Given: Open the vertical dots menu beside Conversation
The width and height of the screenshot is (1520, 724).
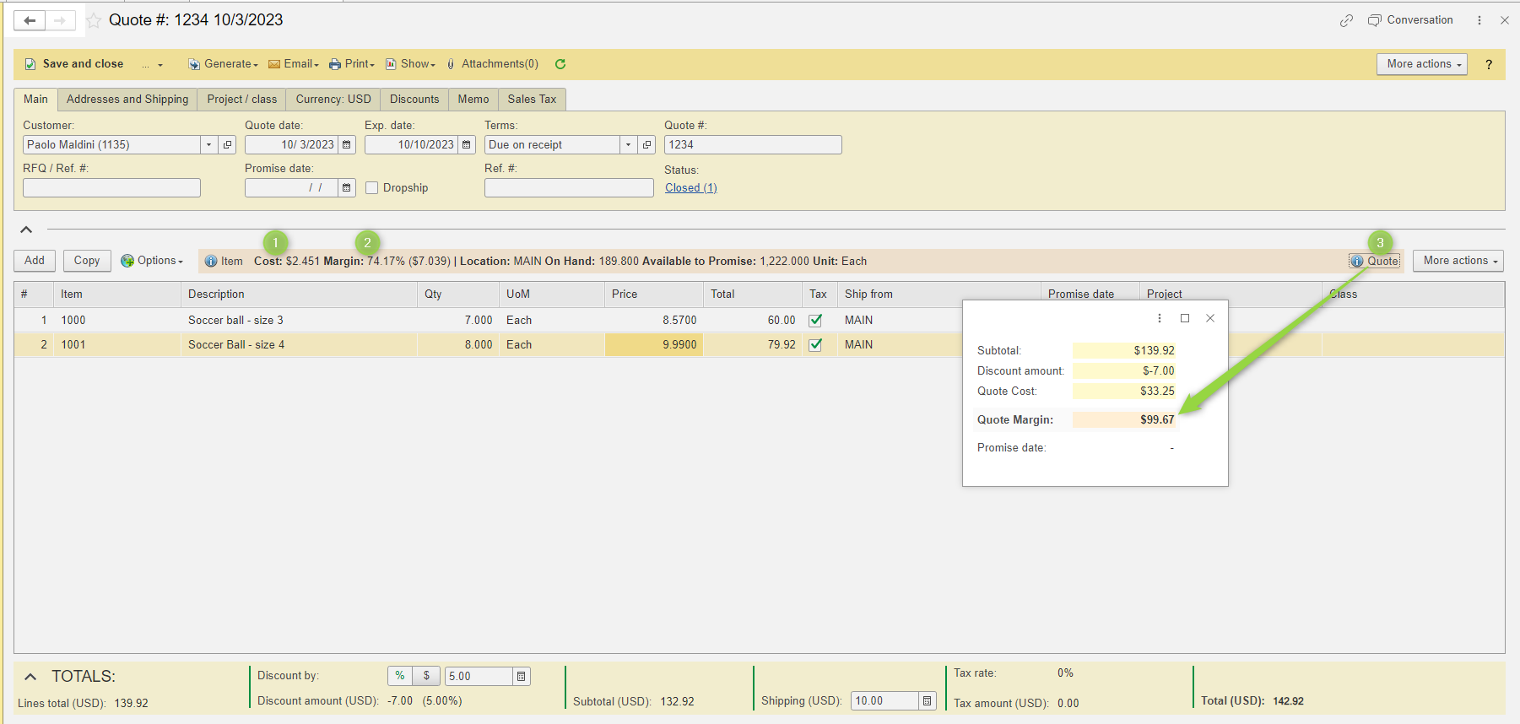Looking at the screenshot, I should [1479, 20].
